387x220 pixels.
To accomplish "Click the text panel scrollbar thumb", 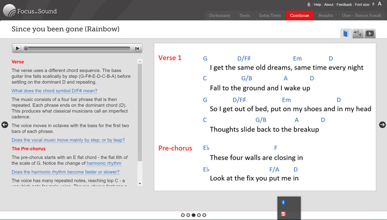I will coord(140,113).
